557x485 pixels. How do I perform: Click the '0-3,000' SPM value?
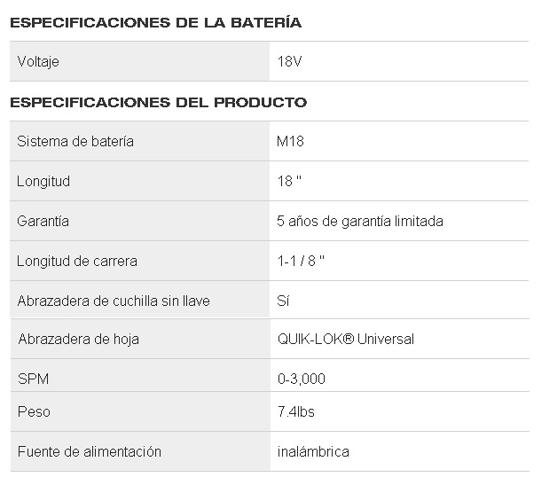click(302, 379)
